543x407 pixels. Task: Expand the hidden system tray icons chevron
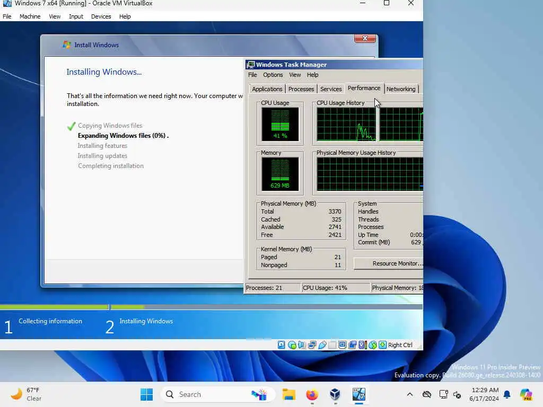410,394
